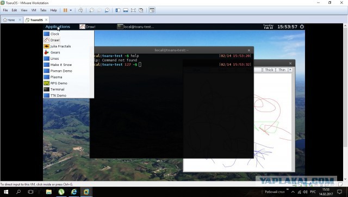Click the Julia Fractals icon in menu
This screenshot has height=197, width=348.
click(46, 46)
